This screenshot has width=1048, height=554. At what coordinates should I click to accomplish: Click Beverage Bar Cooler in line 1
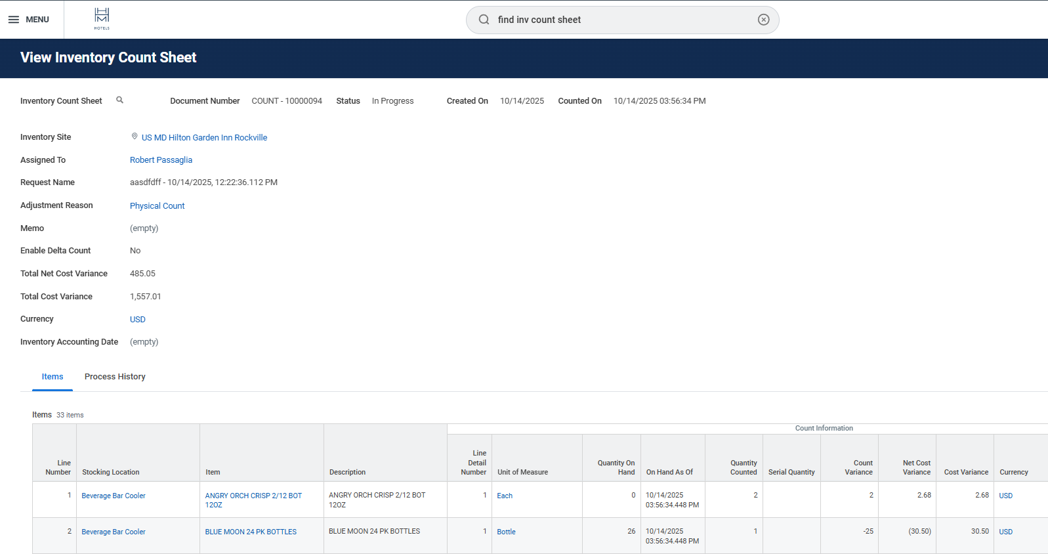(x=114, y=496)
